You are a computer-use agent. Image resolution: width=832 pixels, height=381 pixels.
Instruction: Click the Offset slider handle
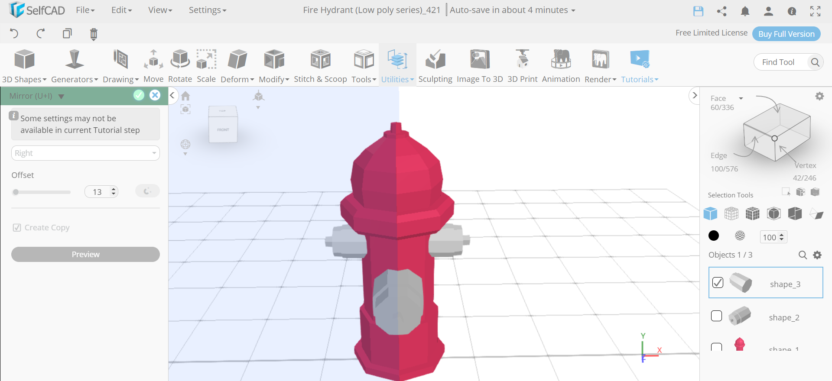click(x=16, y=192)
